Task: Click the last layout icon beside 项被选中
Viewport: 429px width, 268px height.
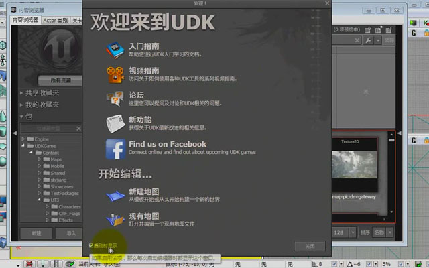Action: tap(389, 29)
